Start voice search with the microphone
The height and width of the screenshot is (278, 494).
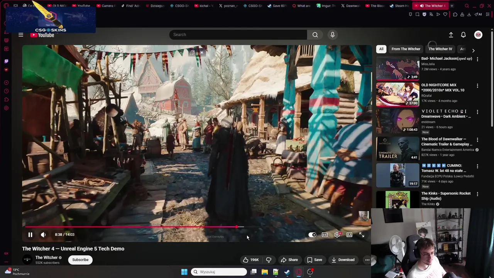pos(333,35)
